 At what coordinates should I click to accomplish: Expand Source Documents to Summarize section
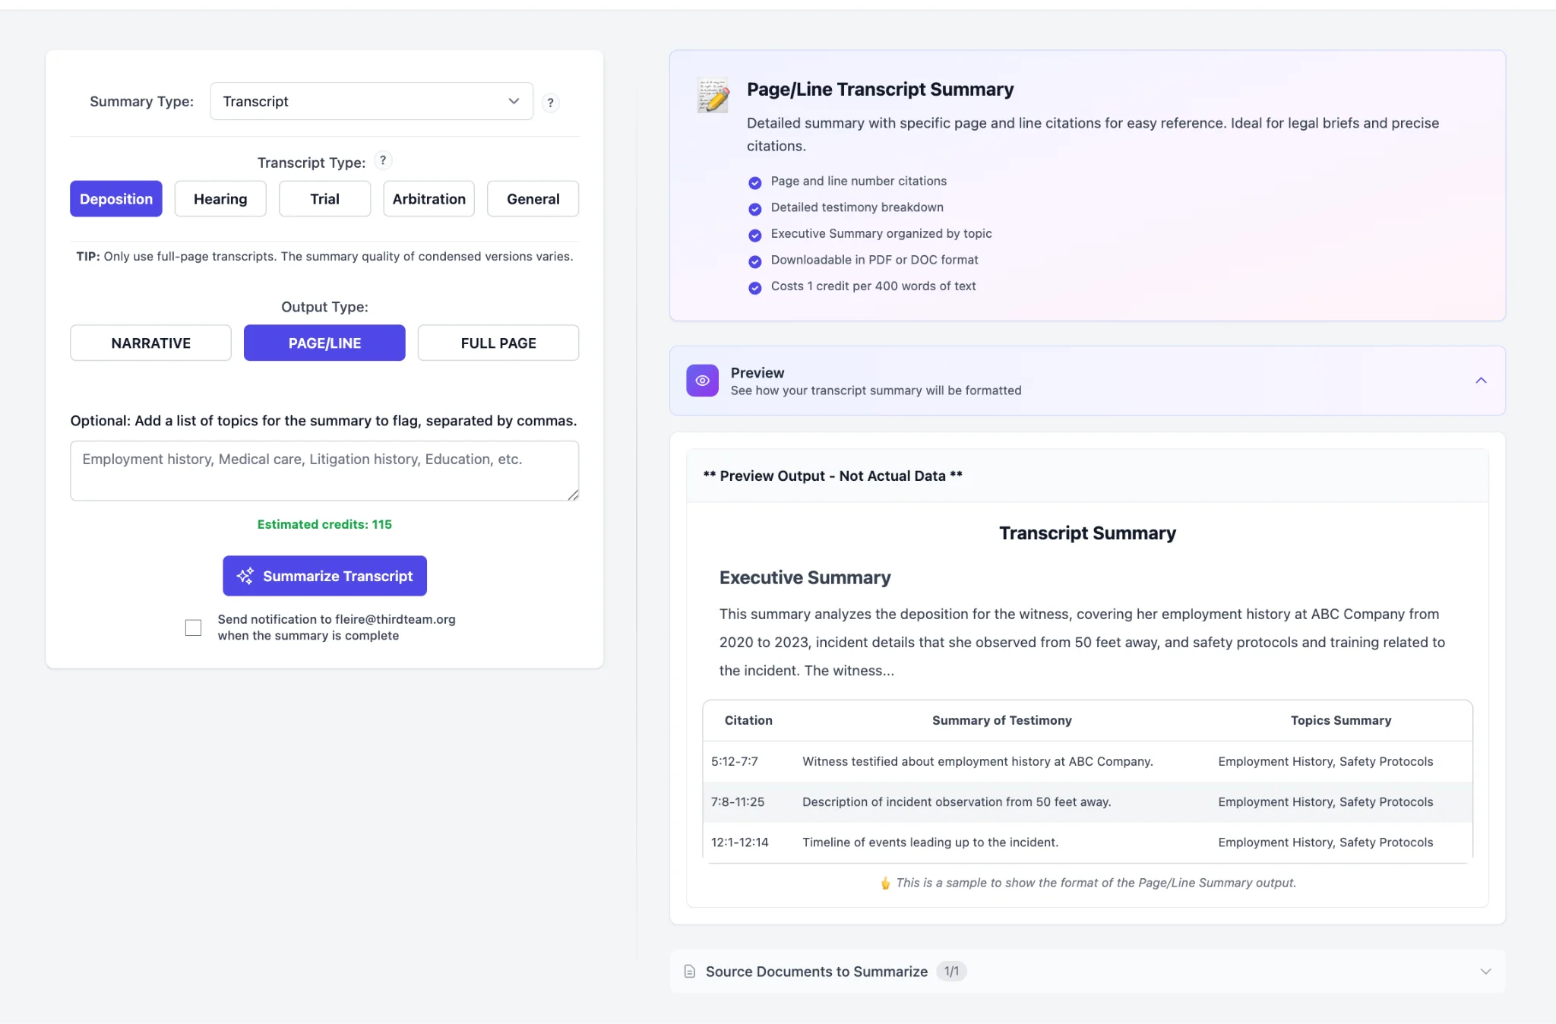pyautogui.click(x=1485, y=972)
